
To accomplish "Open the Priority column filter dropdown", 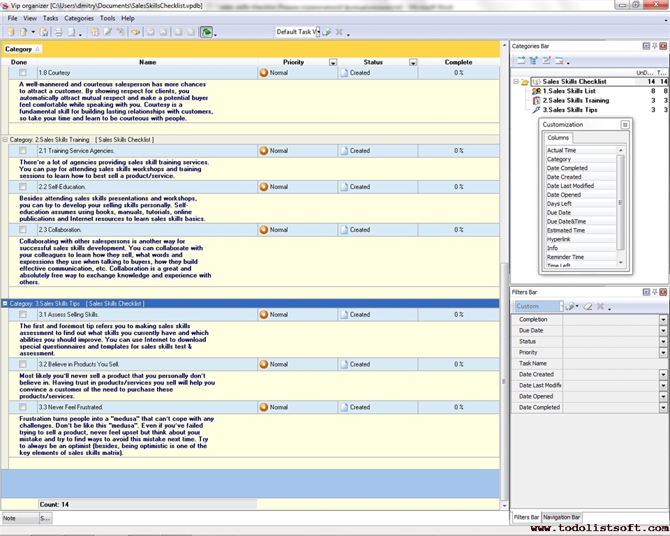I will coord(333,63).
